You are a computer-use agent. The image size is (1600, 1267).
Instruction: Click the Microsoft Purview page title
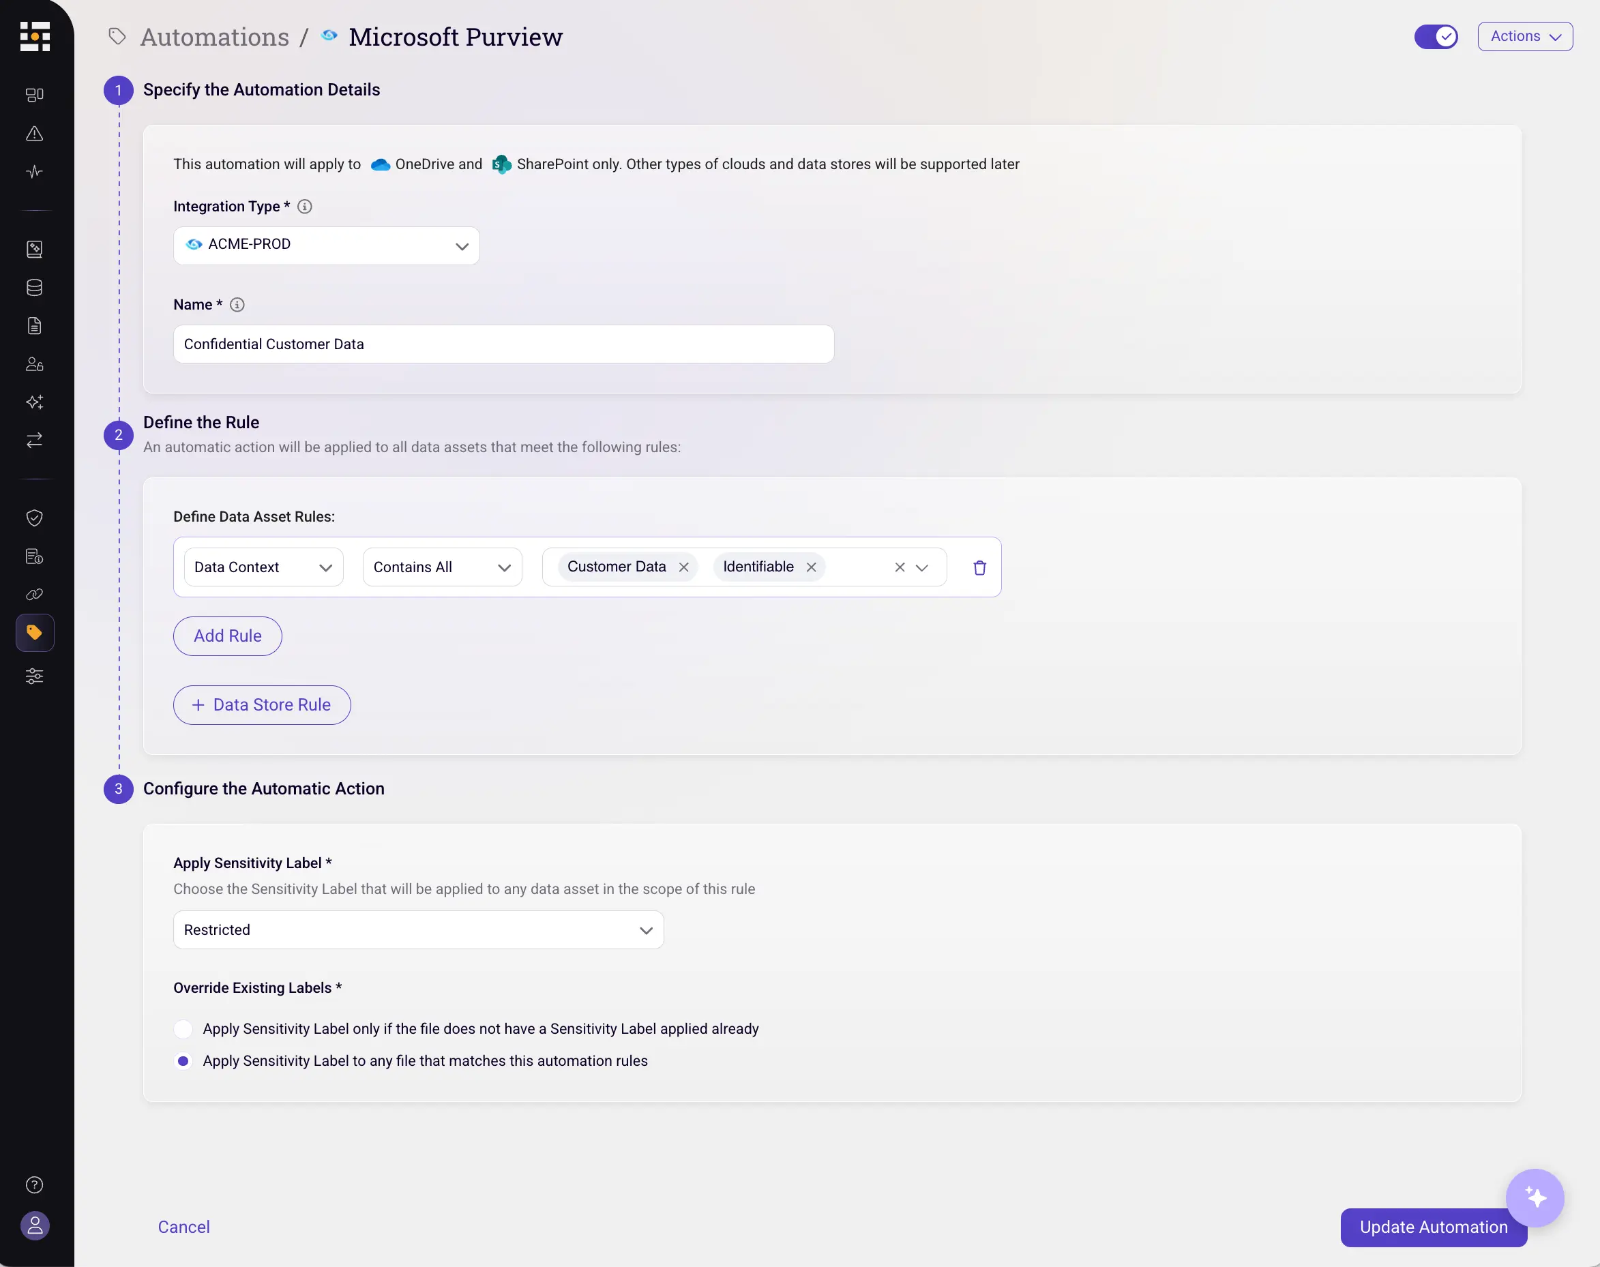456,37
